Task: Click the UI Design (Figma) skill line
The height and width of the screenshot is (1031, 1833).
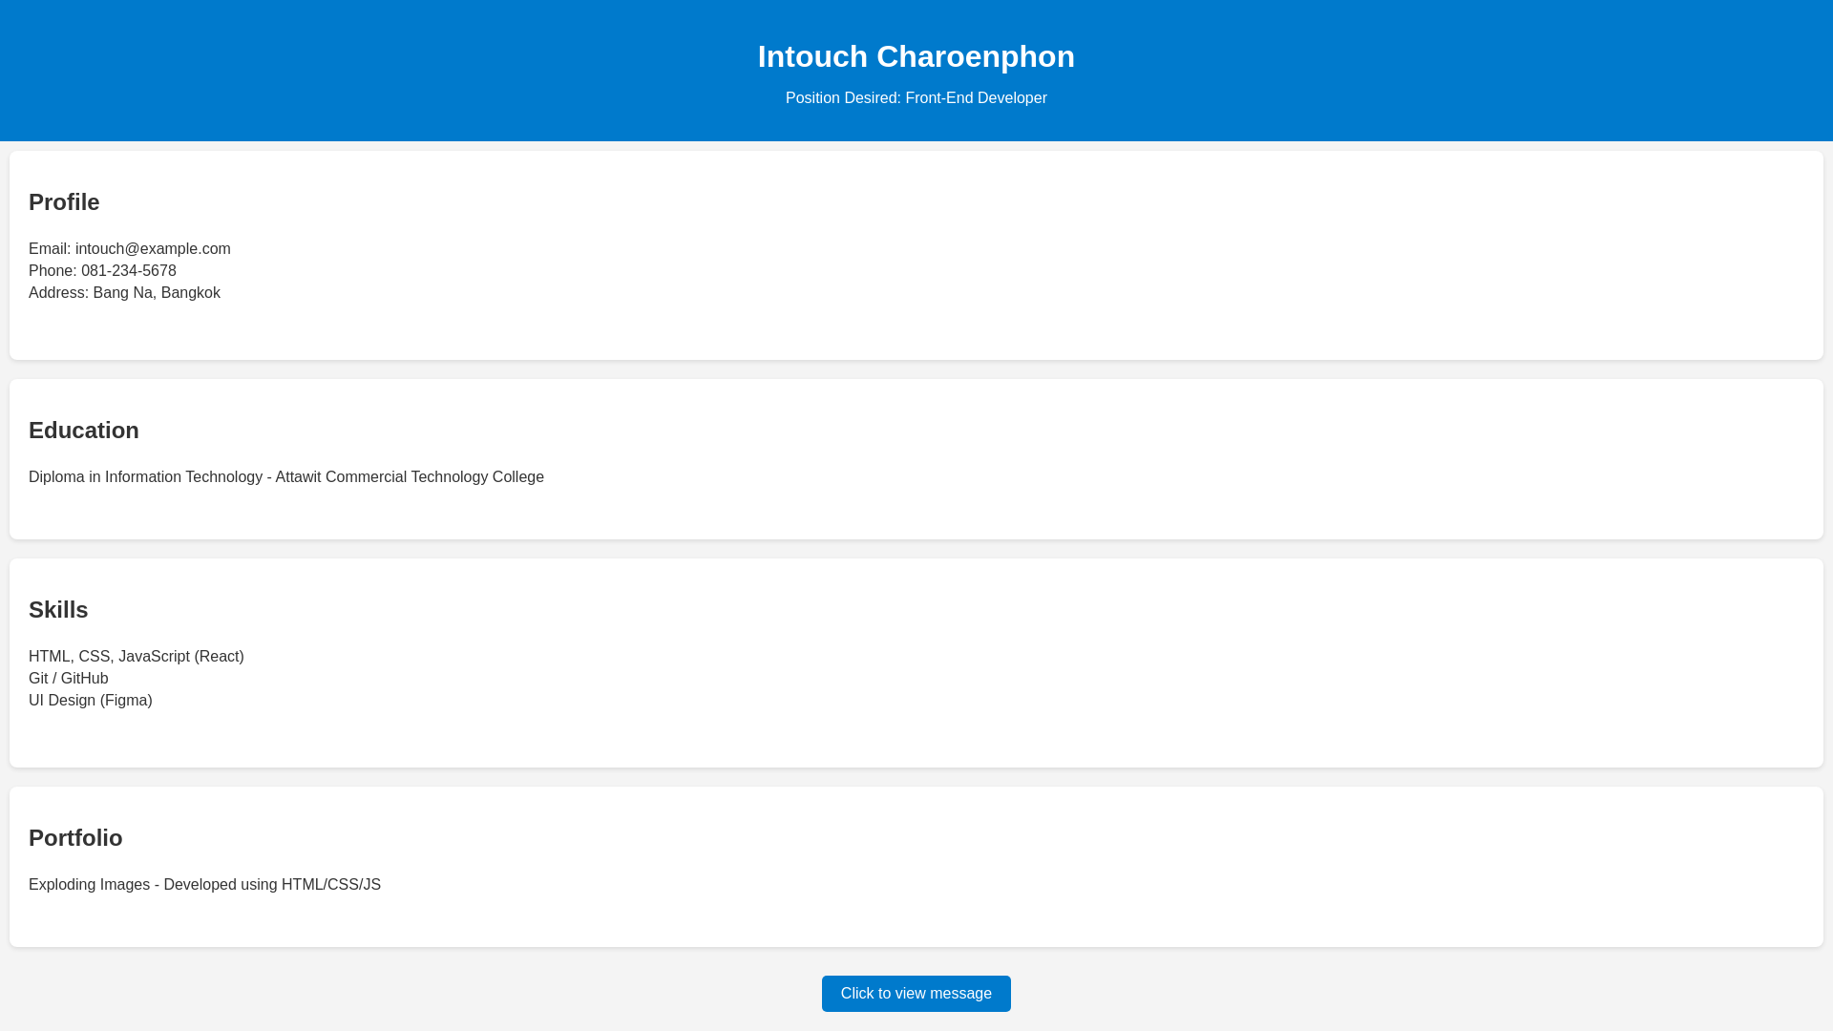Action: point(91,701)
